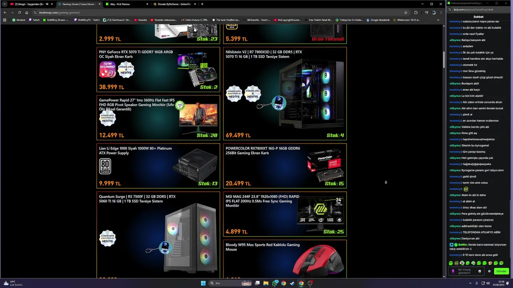Open the NoCopyrightSound bookmark
The height and width of the screenshot is (288, 513).
click(x=287, y=20)
